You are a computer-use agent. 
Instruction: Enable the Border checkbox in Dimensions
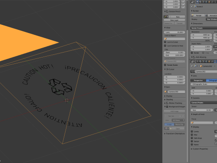click(x=192, y=53)
